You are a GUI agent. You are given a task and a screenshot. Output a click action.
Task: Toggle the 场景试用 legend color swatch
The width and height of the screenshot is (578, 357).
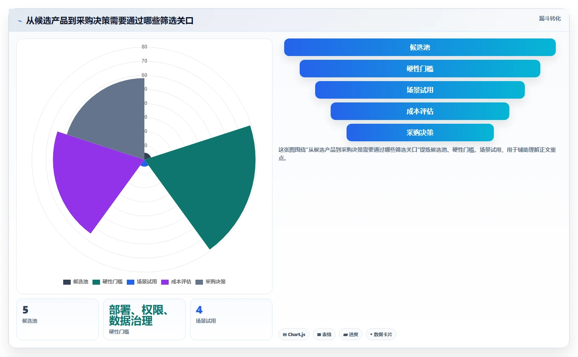(131, 282)
